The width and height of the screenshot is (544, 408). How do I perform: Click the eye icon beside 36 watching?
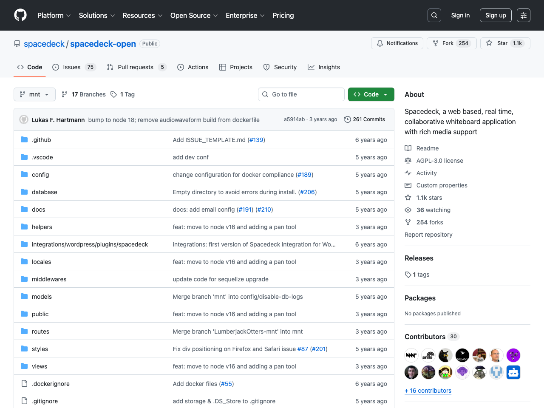408,210
